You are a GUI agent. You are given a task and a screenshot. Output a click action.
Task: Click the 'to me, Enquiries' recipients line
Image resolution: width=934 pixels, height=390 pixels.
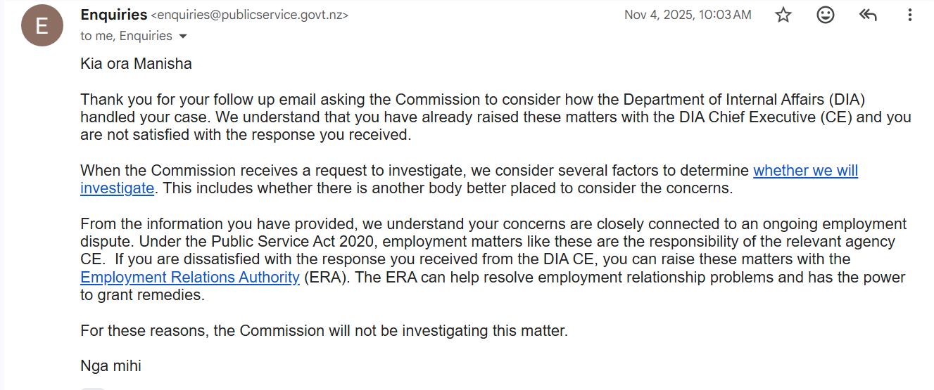coord(127,36)
